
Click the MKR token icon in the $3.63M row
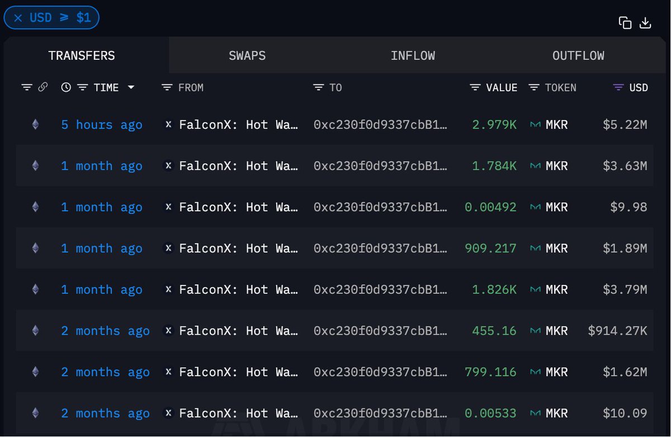pos(535,166)
